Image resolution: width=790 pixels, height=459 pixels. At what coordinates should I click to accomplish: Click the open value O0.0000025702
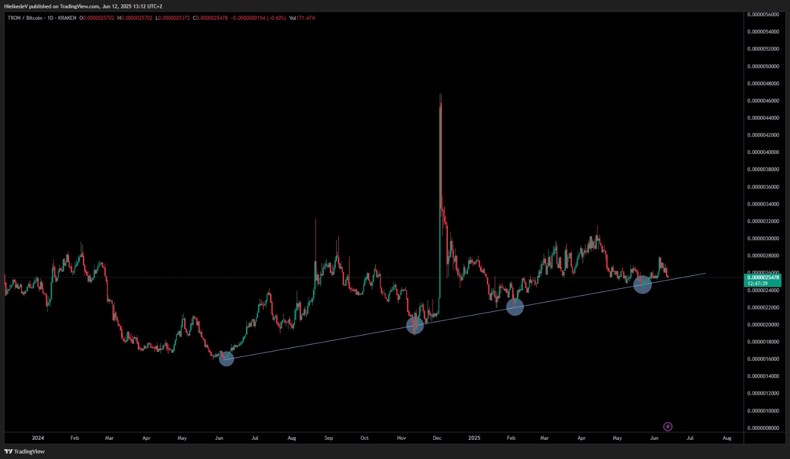(97, 18)
